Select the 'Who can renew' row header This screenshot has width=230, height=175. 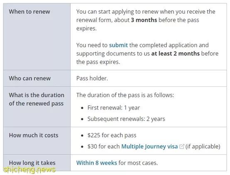(37, 78)
